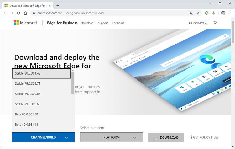Viewport: 235px width, 149px height.
Task: Open the site search magnifier
Action: click(215, 23)
